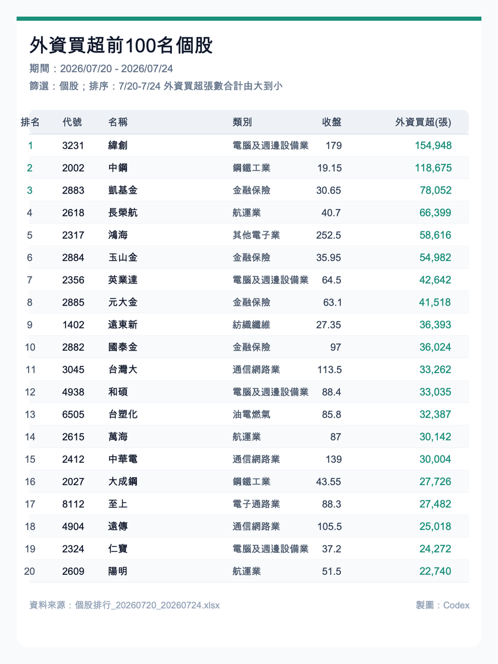Click the 收盤 column header

tap(332, 122)
